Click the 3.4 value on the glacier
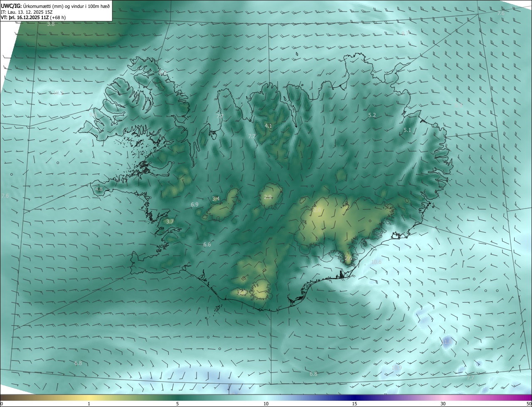 [216, 199]
